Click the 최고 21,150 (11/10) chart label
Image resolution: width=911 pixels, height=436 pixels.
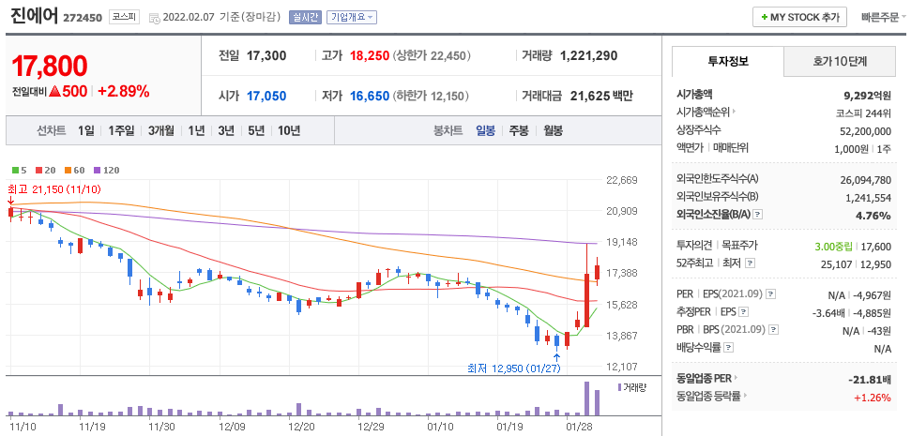click(x=54, y=189)
